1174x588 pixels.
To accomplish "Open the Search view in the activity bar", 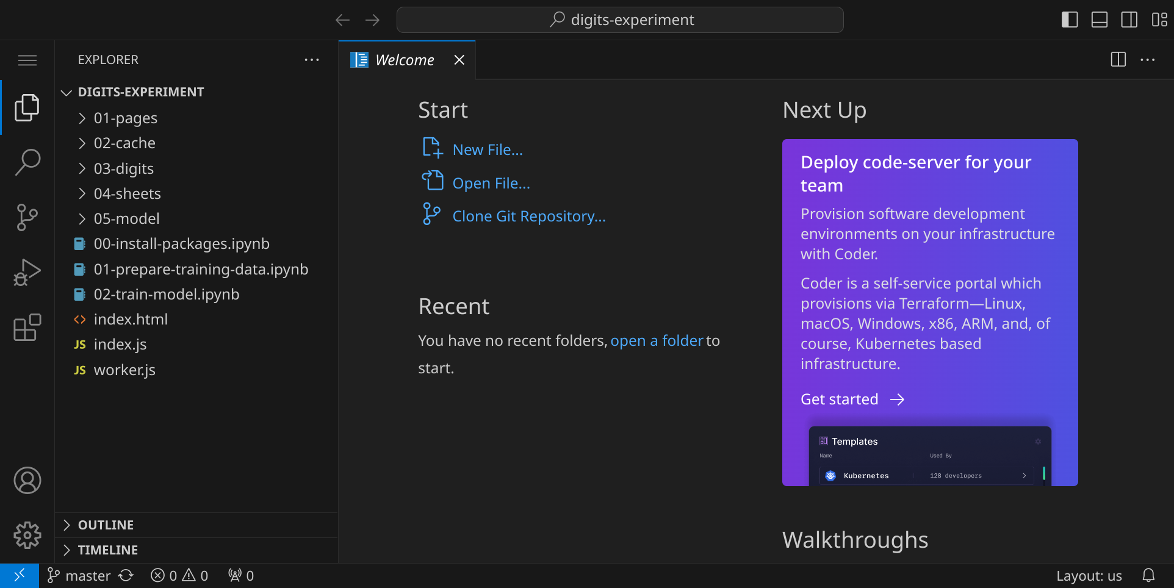I will click(x=27, y=162).
